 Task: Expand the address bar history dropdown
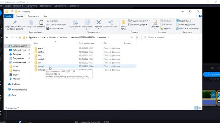click(131, 37)
